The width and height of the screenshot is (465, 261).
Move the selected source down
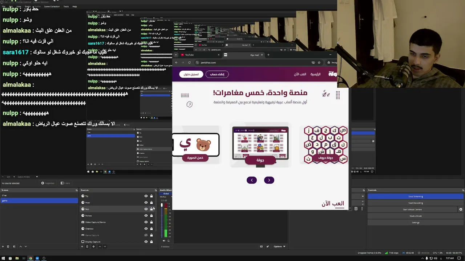coord(105,246)
